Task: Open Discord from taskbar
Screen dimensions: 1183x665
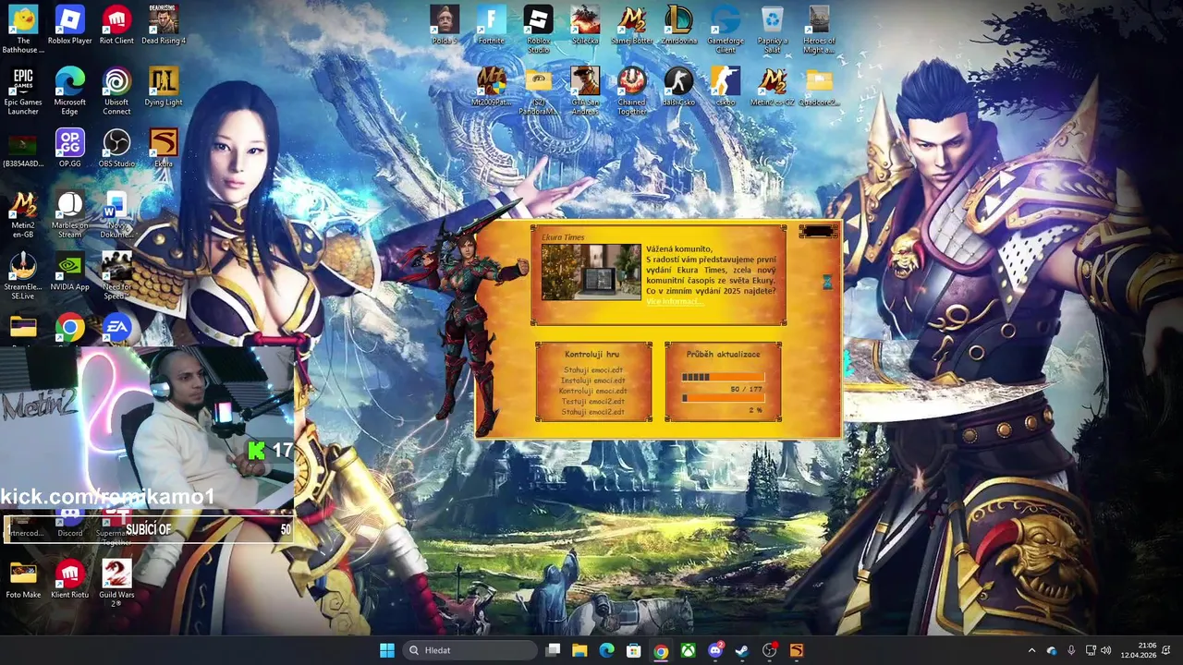Action: (x=715, y=650)
